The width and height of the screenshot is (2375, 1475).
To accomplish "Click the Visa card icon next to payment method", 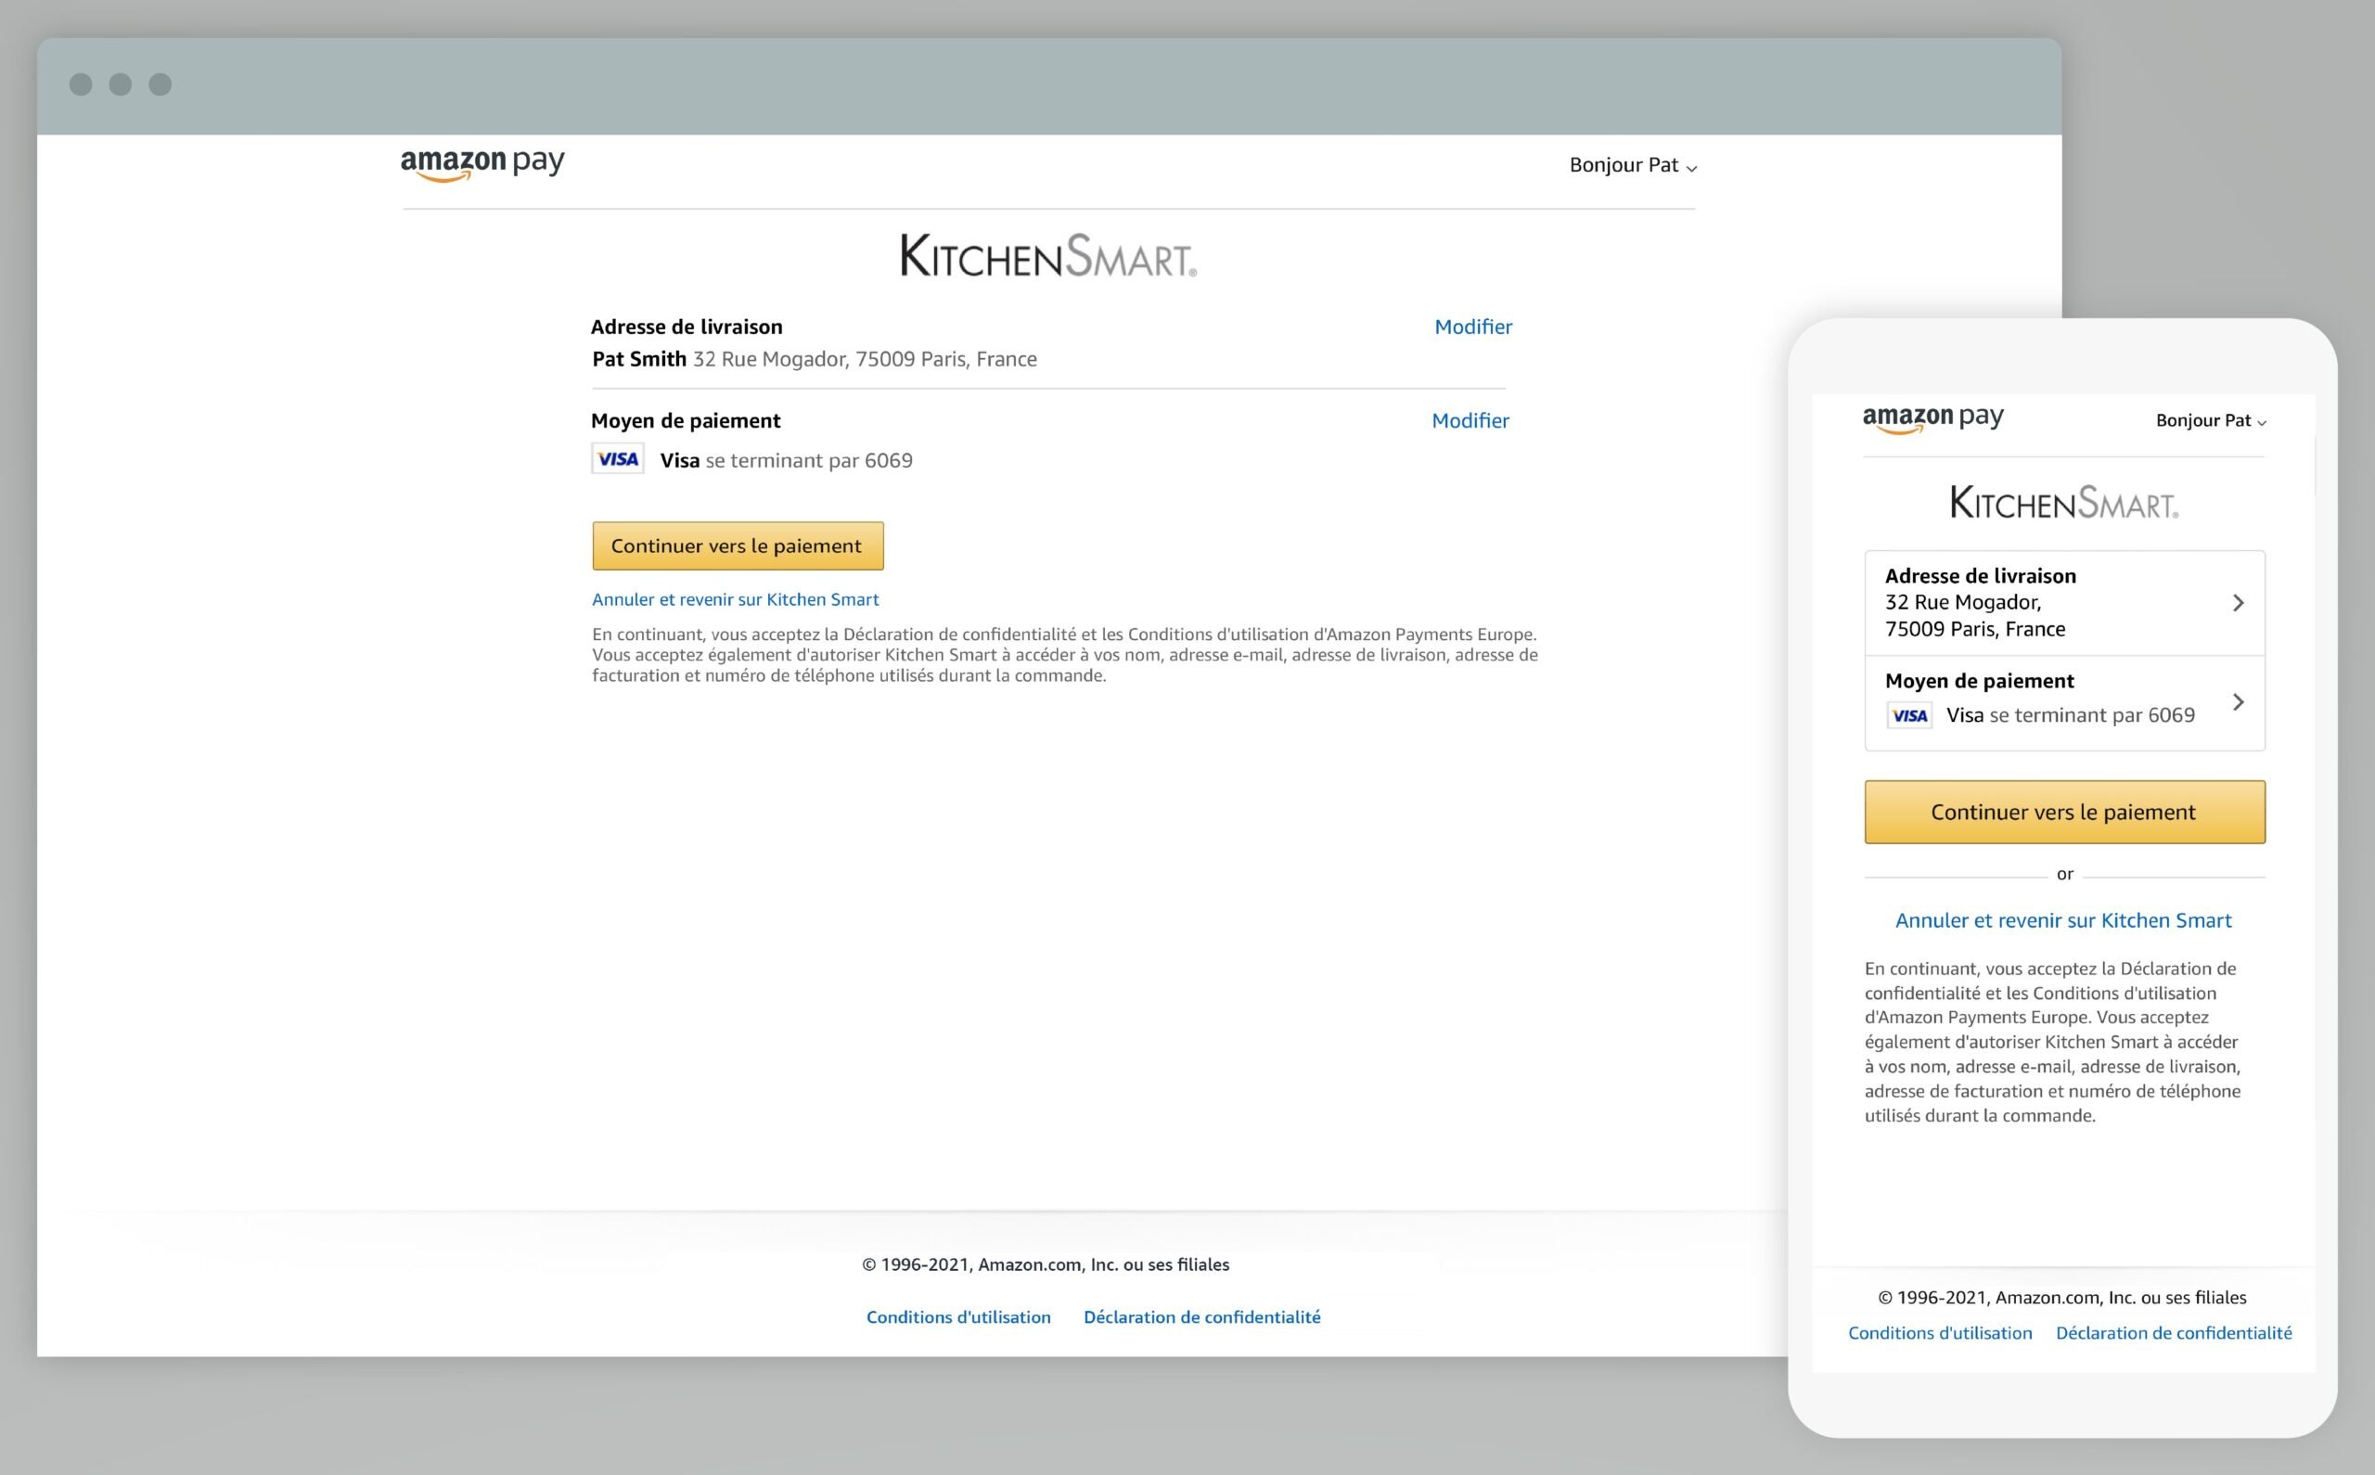I will (617, 457).
